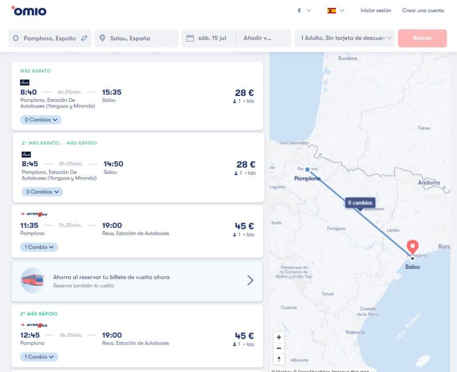Swap origin and destination with arrows icon

[84, 38]
